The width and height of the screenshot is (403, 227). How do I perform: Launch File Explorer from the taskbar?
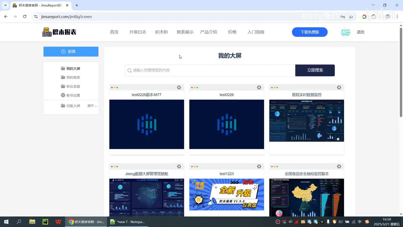coord(32,222)
